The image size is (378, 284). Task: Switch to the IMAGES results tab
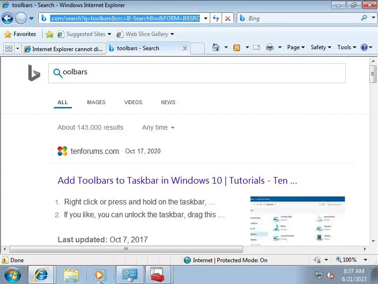(96, 102)
